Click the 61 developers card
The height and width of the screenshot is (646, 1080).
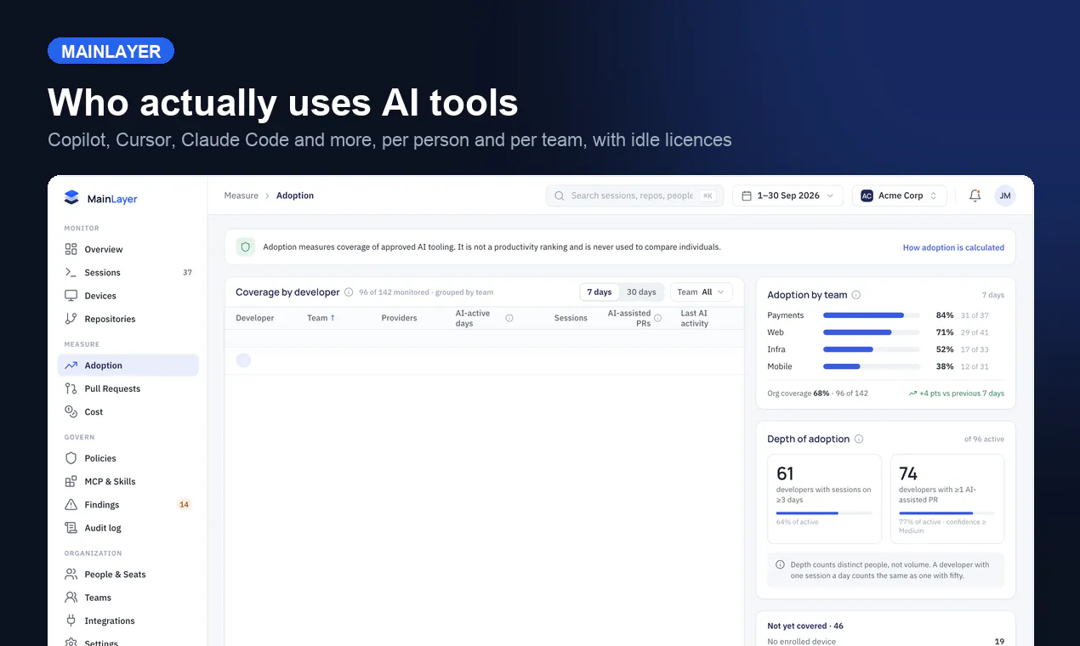coord(824,499)
